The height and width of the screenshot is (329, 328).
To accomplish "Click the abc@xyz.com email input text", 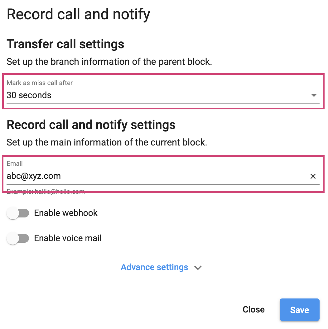I will 34,176.
